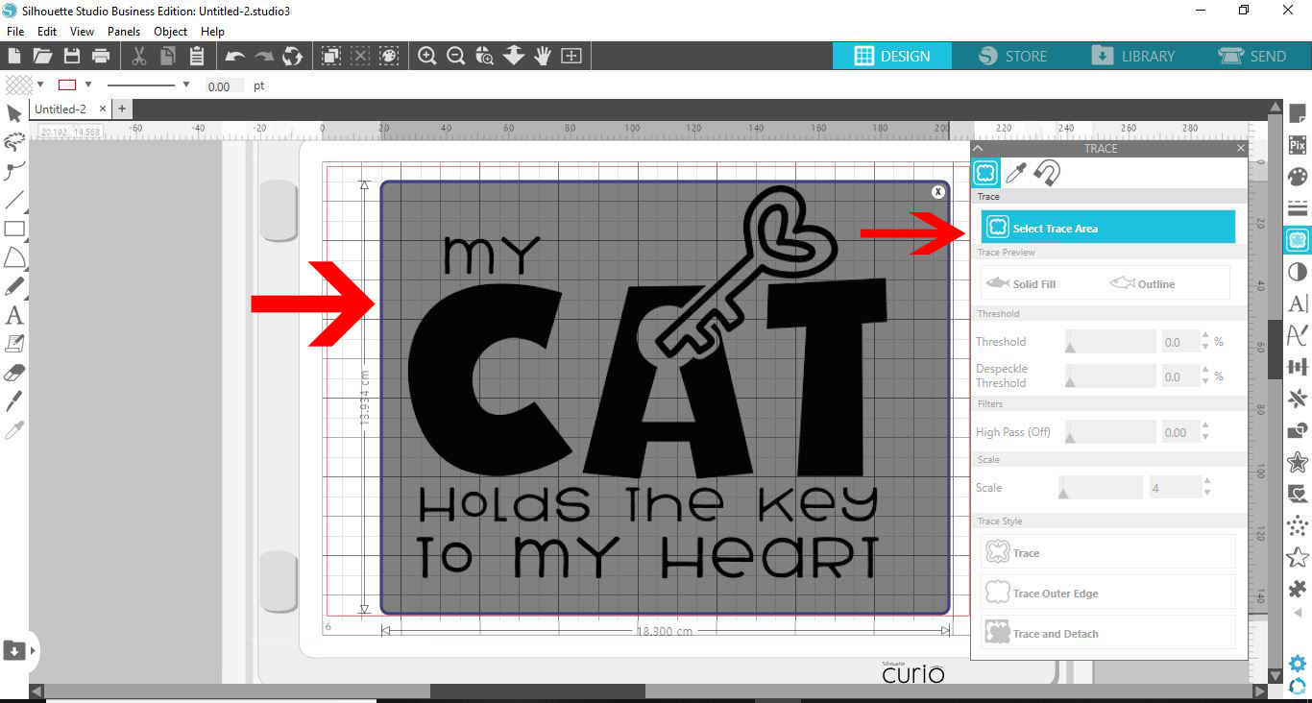Open the PixScan panel
Screen dimensions: 1312x703
tap(1298, 146)
